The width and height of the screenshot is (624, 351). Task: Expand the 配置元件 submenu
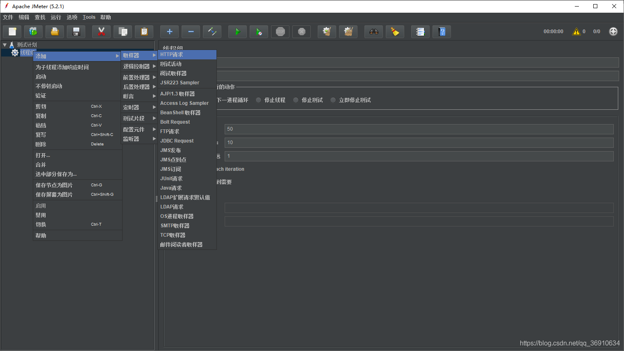139,129
